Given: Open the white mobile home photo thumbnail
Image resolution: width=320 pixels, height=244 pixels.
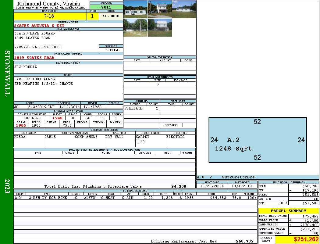Looking at the screenshot, I should point(136,9).
